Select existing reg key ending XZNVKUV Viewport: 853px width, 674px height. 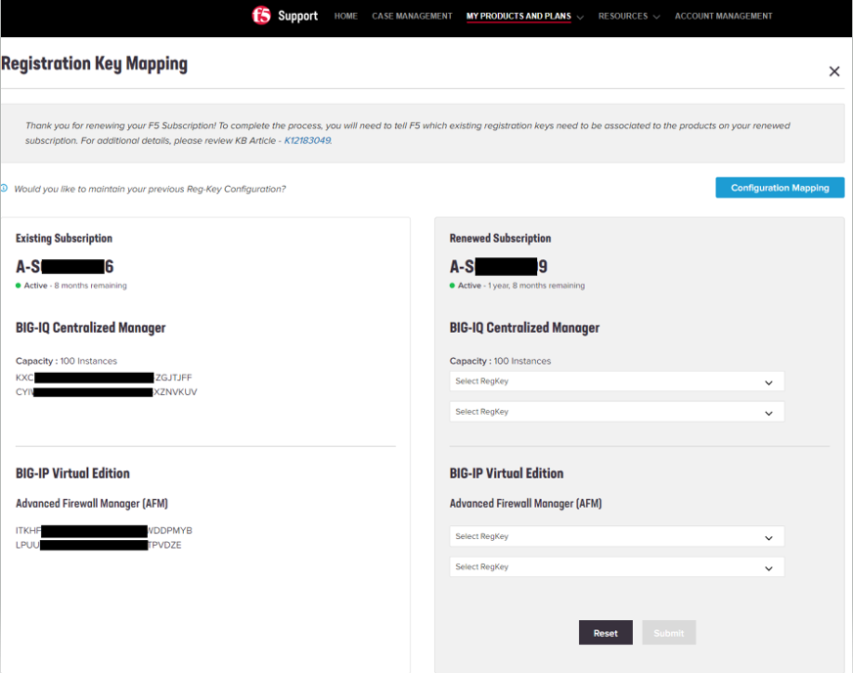tap(107, 392)
